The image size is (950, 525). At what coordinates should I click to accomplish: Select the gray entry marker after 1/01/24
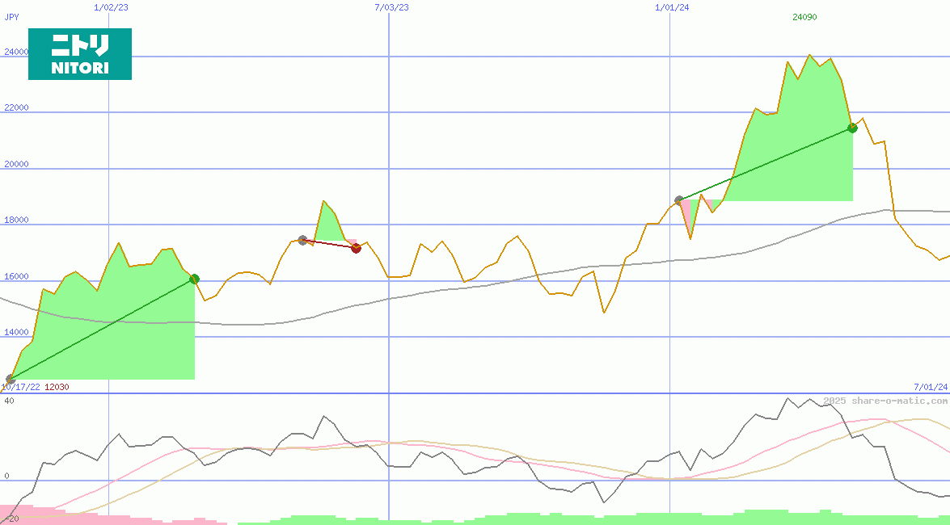pyautogui.click(x=679, y=200)
